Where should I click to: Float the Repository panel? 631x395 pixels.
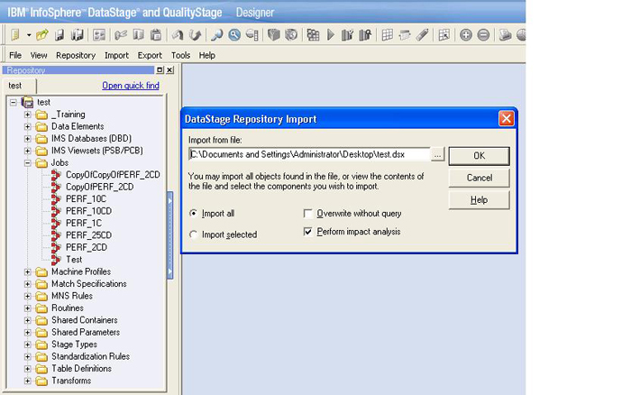pyautogui.click(x=160, y=69)
